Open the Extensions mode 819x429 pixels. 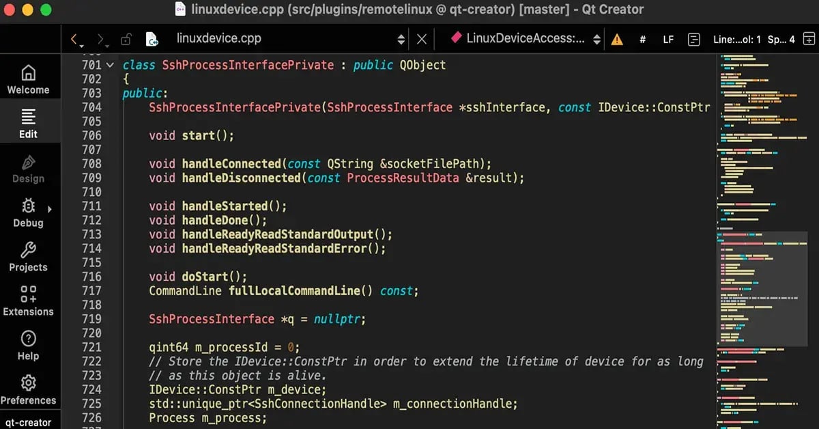(x=28, y=301)
